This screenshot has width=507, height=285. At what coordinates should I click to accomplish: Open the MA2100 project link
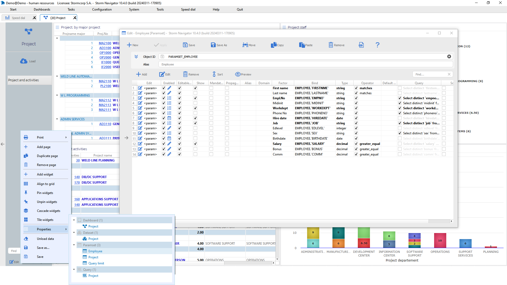click(x=105, y=43)
